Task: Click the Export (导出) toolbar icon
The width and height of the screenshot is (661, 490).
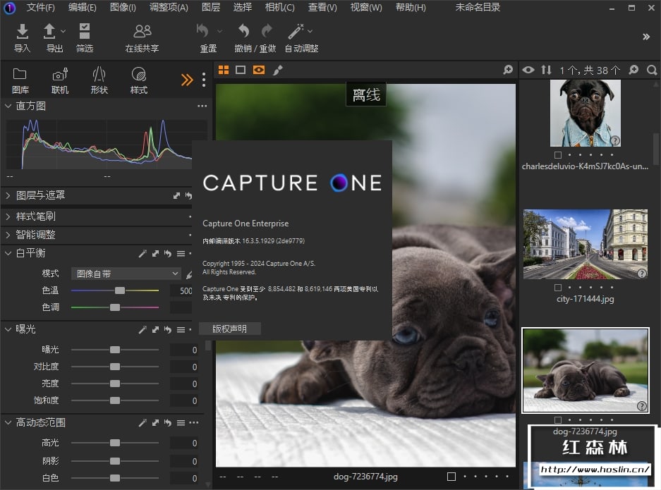Action: tap(50, 32)
